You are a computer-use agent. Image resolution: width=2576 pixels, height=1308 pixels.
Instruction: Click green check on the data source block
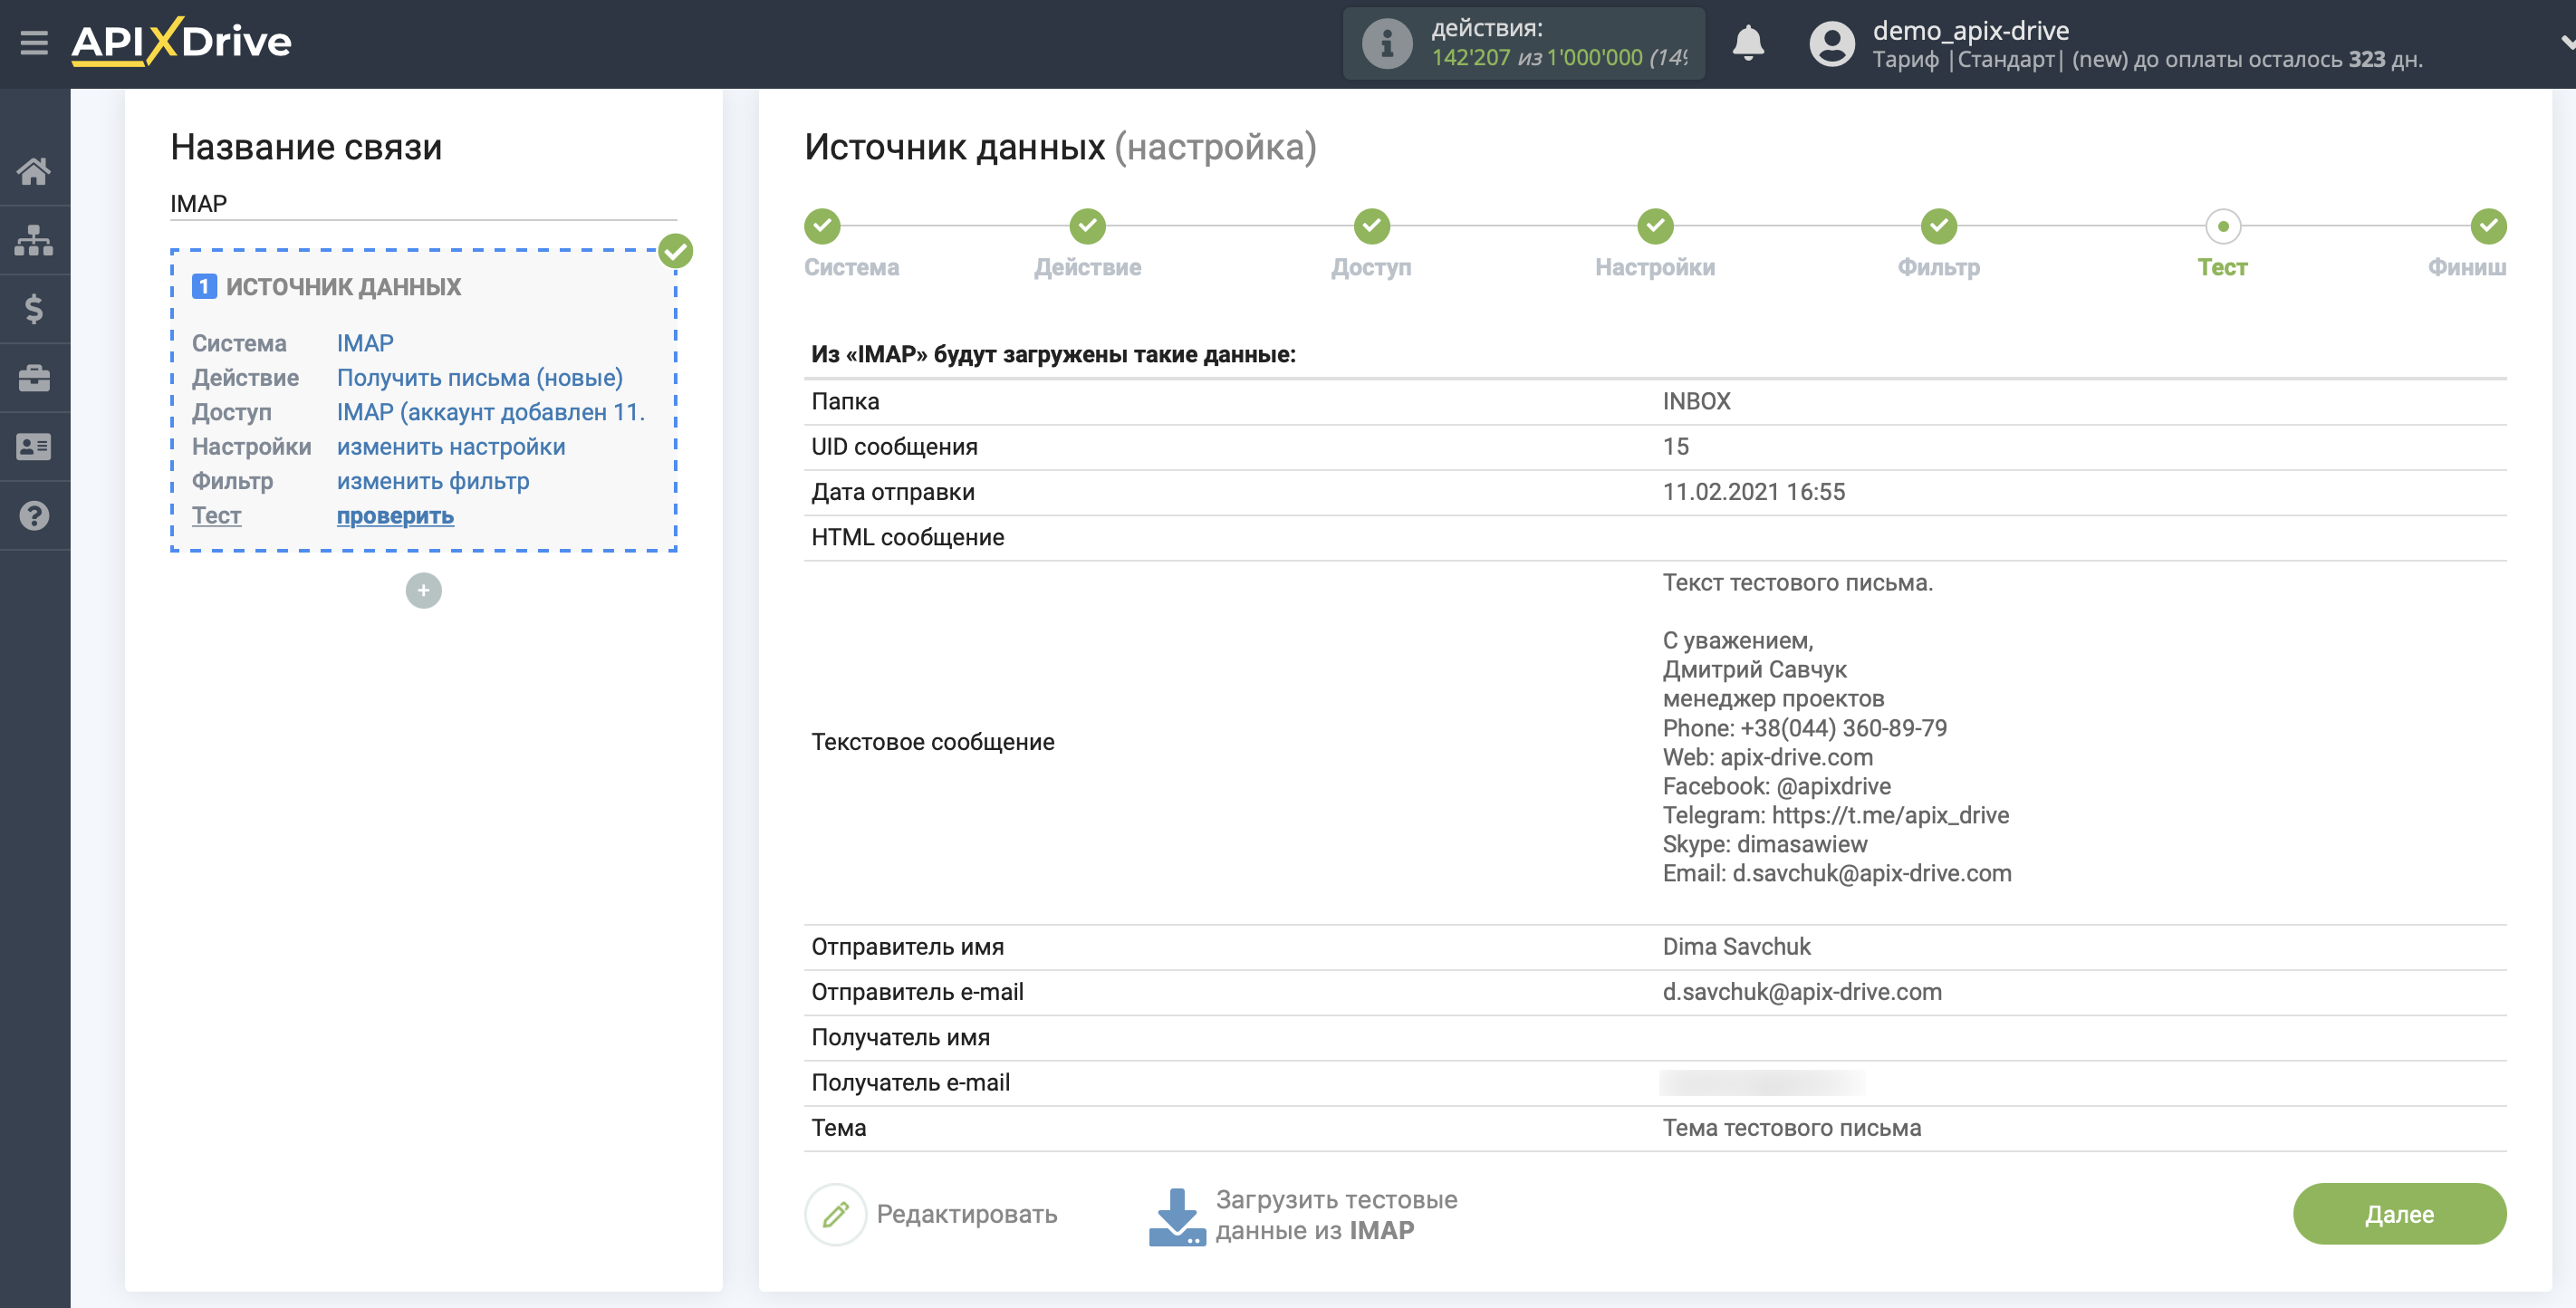click(675, 250)
